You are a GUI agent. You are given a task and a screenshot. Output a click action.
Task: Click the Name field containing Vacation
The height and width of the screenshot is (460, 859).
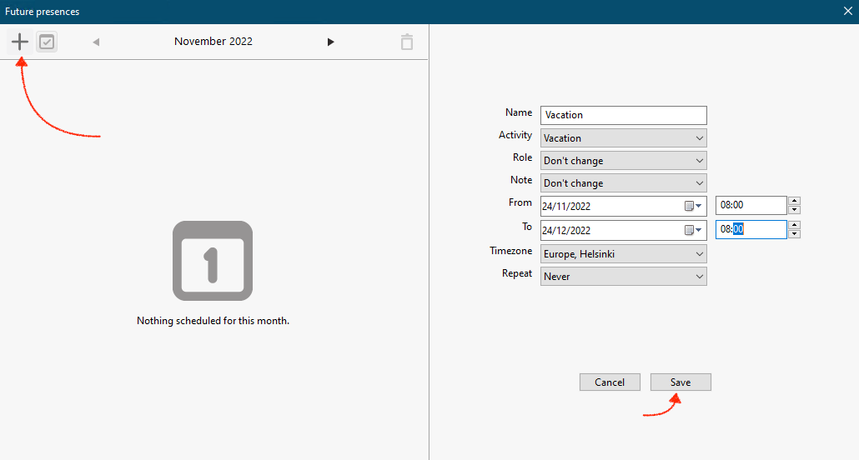click(x=624, y=115)
